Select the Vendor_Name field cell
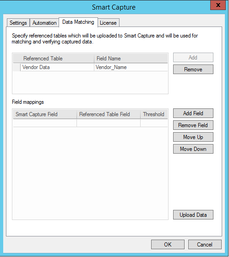 coord(131,67)
